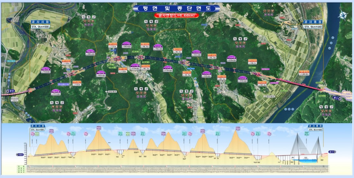Screen dimensions: 354x178
Task: Click the compass rose north indicator
Action: 343,15
